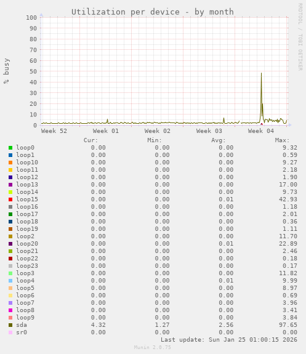Image resolution: width=306 pixels, height=354 pixels.
Task: Click the Avg: column header
Action: point(219,140)
